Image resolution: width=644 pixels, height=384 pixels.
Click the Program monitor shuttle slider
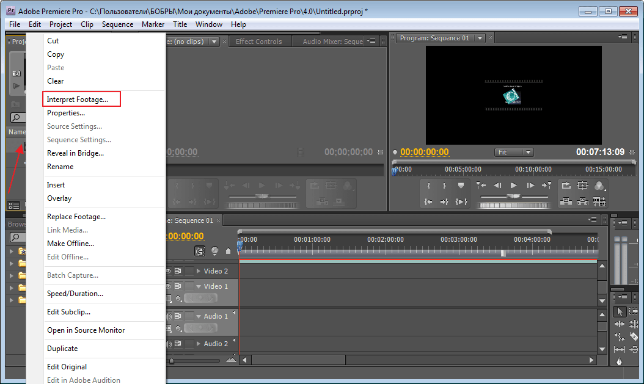coord(513,198)
